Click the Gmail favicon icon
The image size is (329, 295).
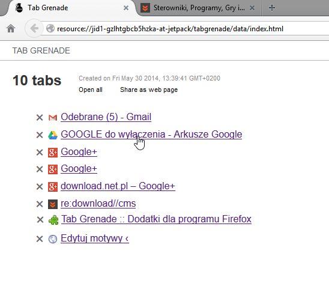(53, 118)
